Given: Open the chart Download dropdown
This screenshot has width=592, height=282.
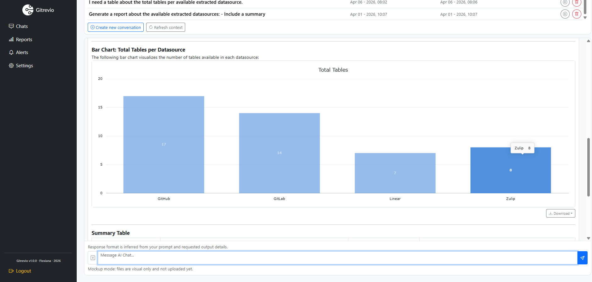Looking at the screenshot, I should click(561, 213).
